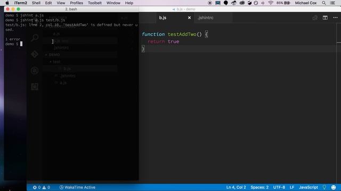The height and width of the screenshot is (191, 341).
Task: Click the feedback smiley icon
Action: (334, 187)
